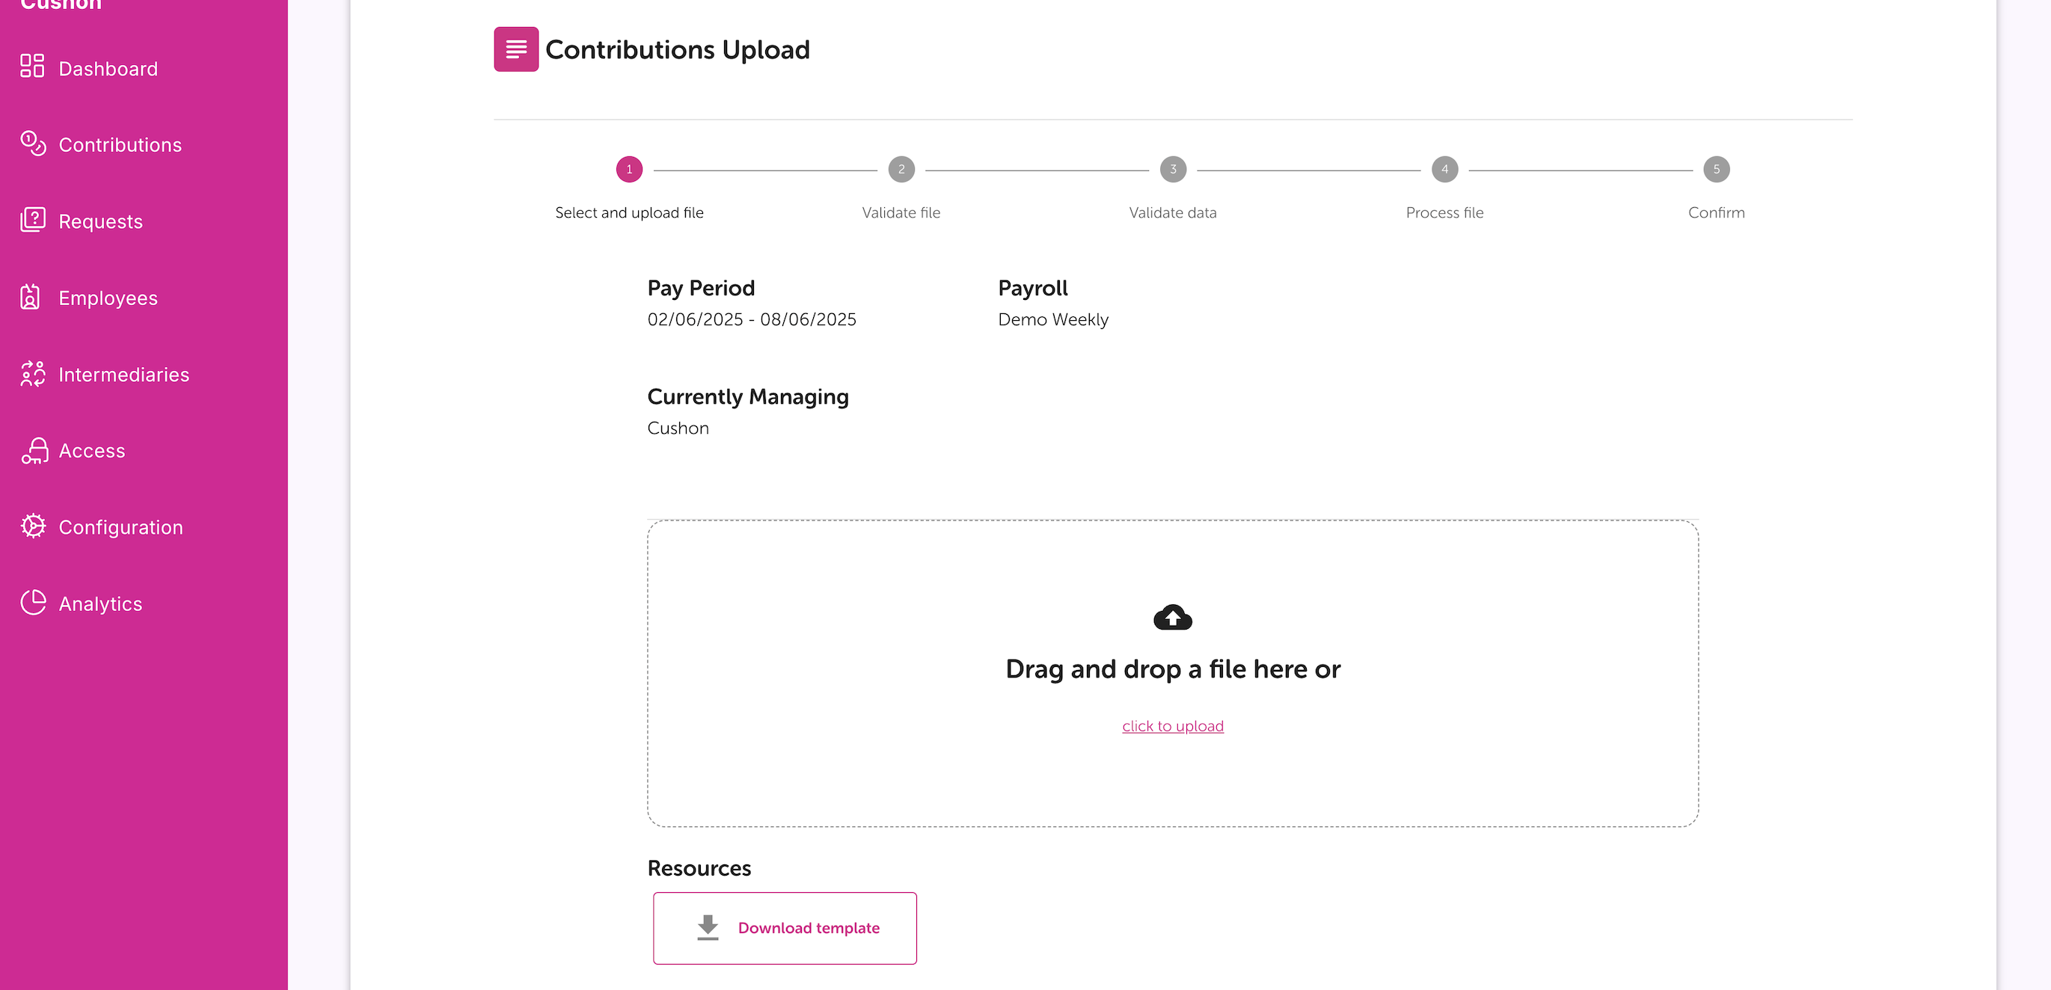Select step 4 Process file circle
The width and height of the screenshot is (2051, 990).
tap(1444, 169)
